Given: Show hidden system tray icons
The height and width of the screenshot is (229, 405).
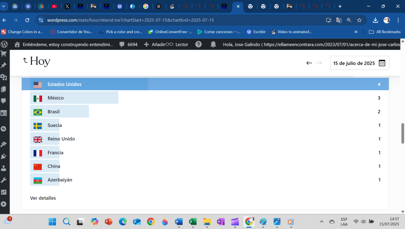Looking at the screenshot, I should pos(321,221).
